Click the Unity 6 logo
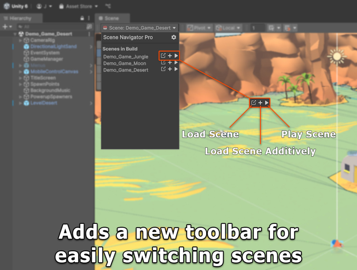This screenshot has height=270, width=357. click(7, 6)
